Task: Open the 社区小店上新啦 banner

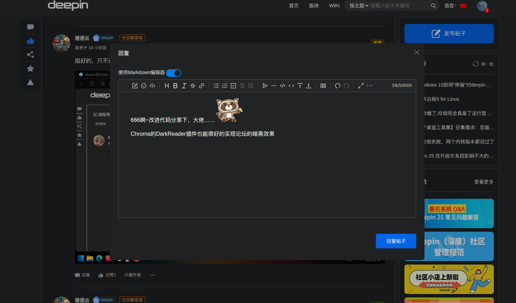Action: click(x=449, y=279)
